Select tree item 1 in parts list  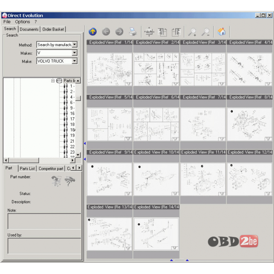(69, 86)
